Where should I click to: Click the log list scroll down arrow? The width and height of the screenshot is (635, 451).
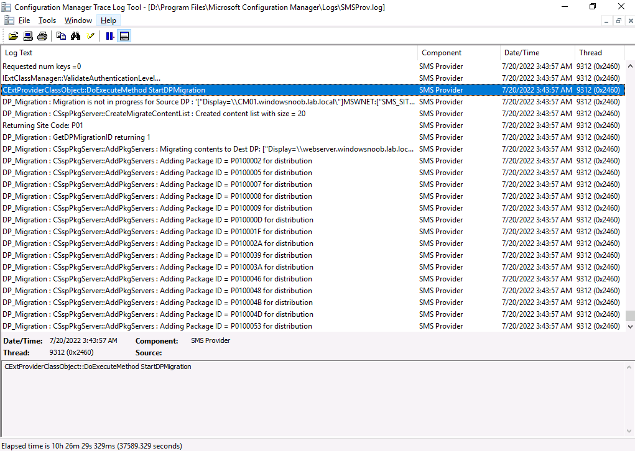[630, 326]
